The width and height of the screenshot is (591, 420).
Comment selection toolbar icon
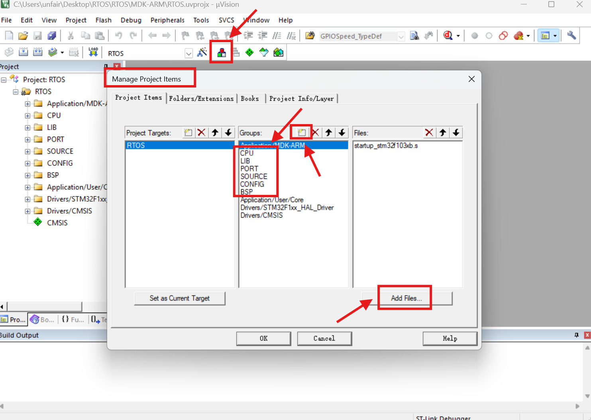click(x=277, y=36)
